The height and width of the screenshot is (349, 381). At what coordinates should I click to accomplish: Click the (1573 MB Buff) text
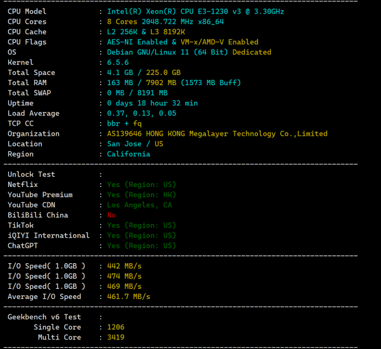[x=211, y=83]
